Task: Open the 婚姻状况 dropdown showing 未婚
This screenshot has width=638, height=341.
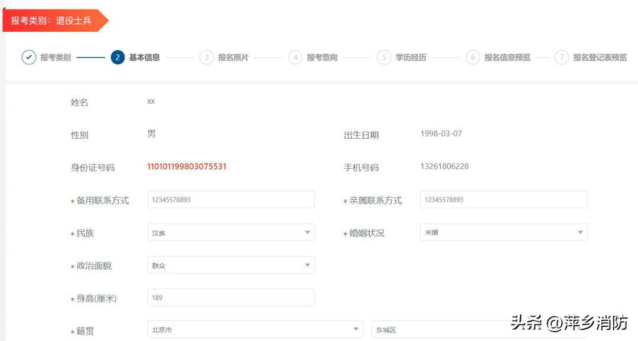Action: point(503,232)
